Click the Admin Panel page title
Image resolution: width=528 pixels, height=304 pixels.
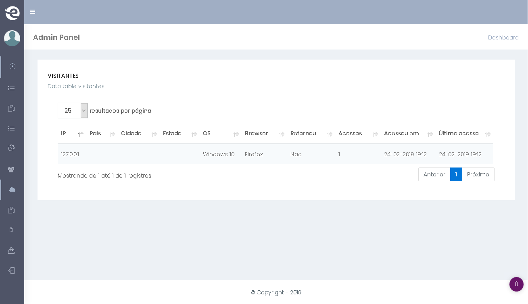tap(56, 37)
